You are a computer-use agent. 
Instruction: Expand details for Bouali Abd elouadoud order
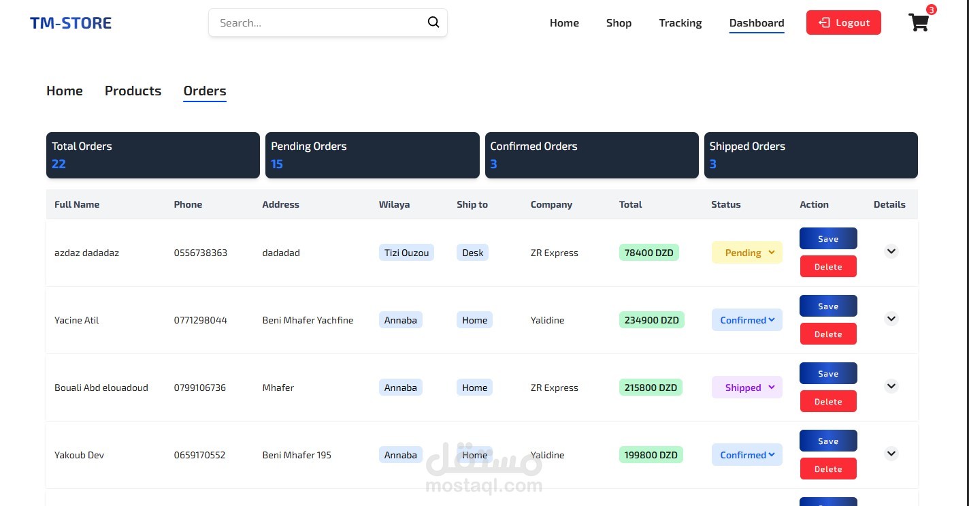891,386
